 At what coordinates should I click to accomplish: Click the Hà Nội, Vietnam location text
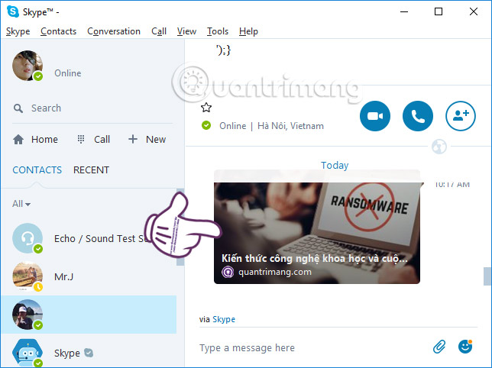(290, 126)
